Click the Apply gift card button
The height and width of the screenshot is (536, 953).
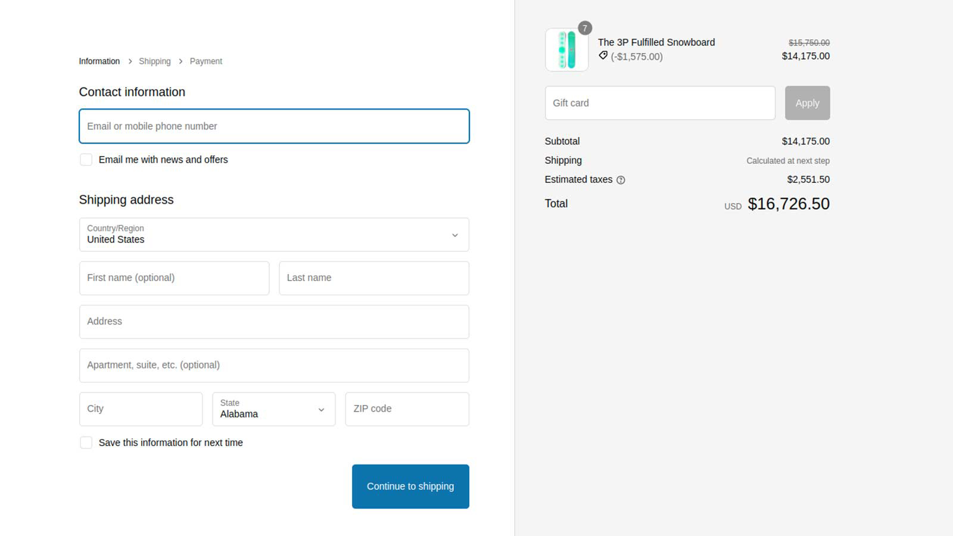[807, 103]
